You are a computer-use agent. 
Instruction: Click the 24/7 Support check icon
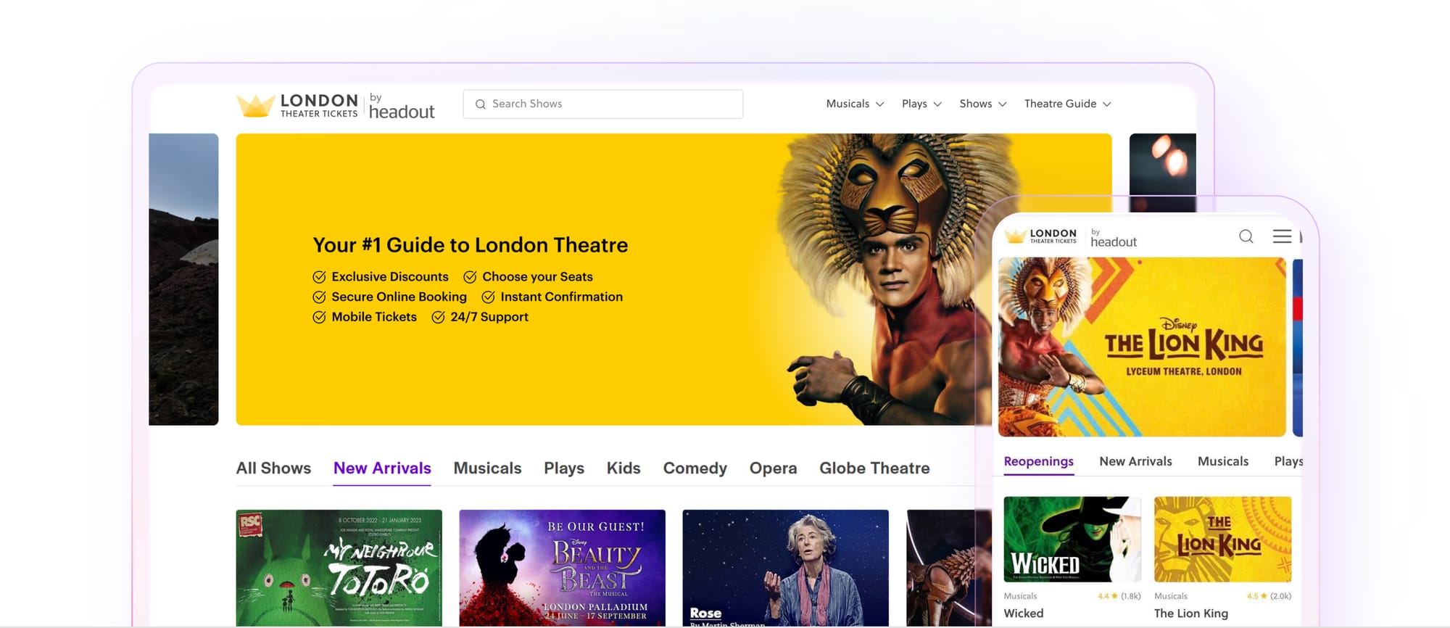point(438,317)
